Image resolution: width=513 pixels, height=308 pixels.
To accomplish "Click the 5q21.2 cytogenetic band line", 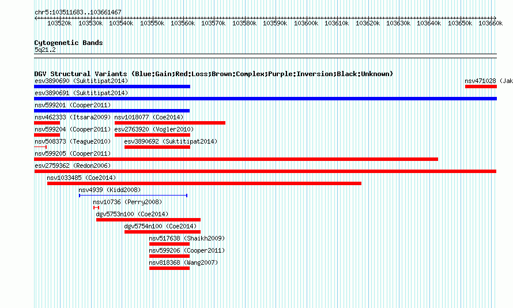I will 265,56.
